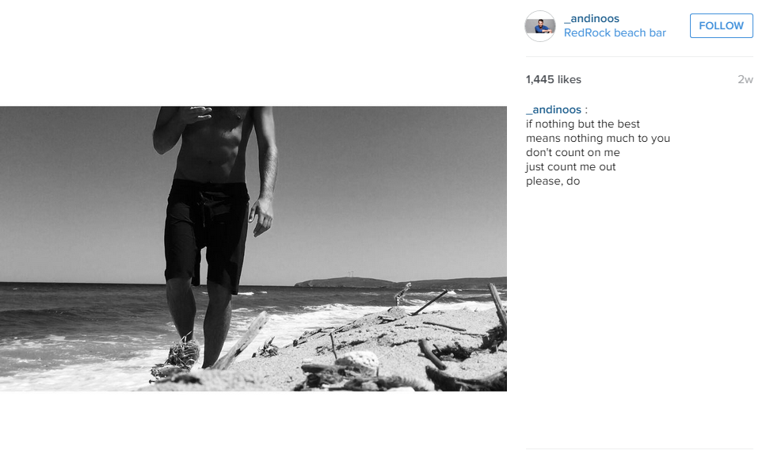The width and height of the screenshot is (766, 458).
Task: View the 1,445 likes list
Action: point(554,79)
